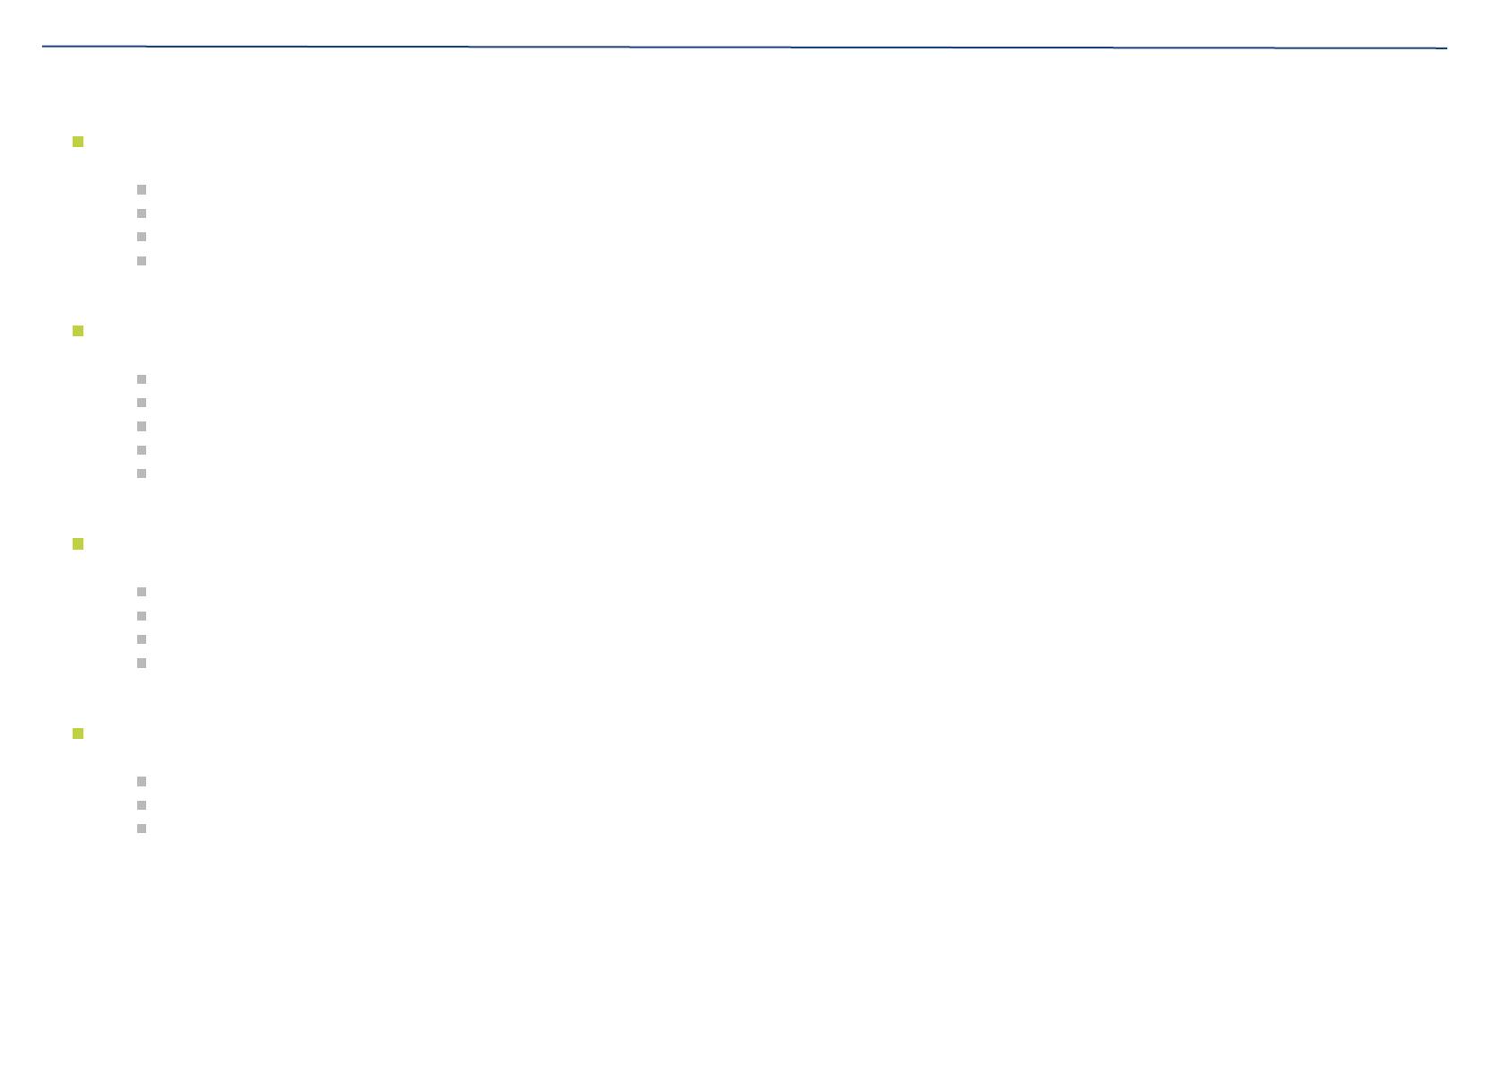Click second gray bullet under second green bullet
This screenshot has height=1068, width=1510.
(142, 403)
